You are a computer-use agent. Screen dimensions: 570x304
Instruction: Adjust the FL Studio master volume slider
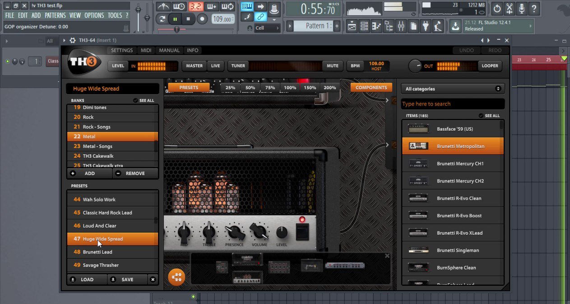click(x=138, y=10)
